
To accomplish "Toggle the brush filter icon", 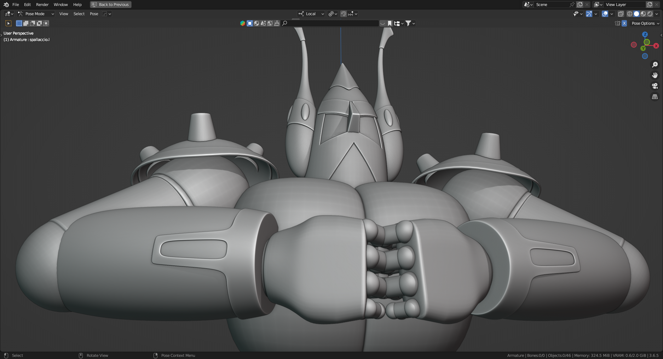I will (277, 23).
